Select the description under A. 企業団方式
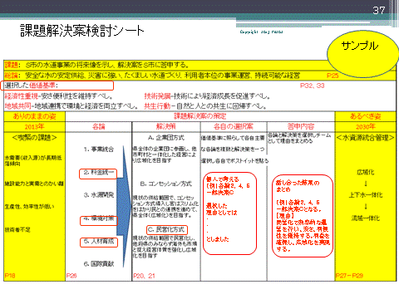The height and width of the screenshot is (299, 399). pyautogui.click(x=165, y=154)
